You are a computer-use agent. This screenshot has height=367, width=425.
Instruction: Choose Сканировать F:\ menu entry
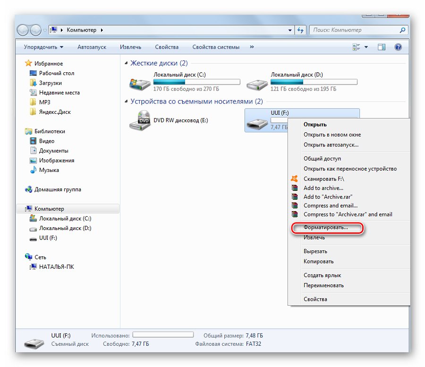point(323,179)
